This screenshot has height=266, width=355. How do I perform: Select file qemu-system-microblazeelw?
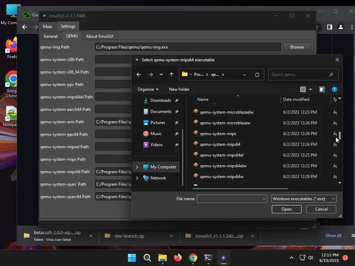point(227,112)
